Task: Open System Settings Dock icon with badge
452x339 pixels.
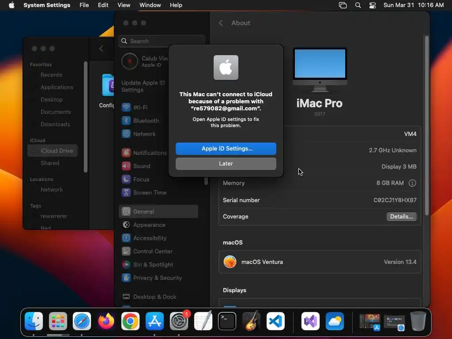Action: (179, 321)
